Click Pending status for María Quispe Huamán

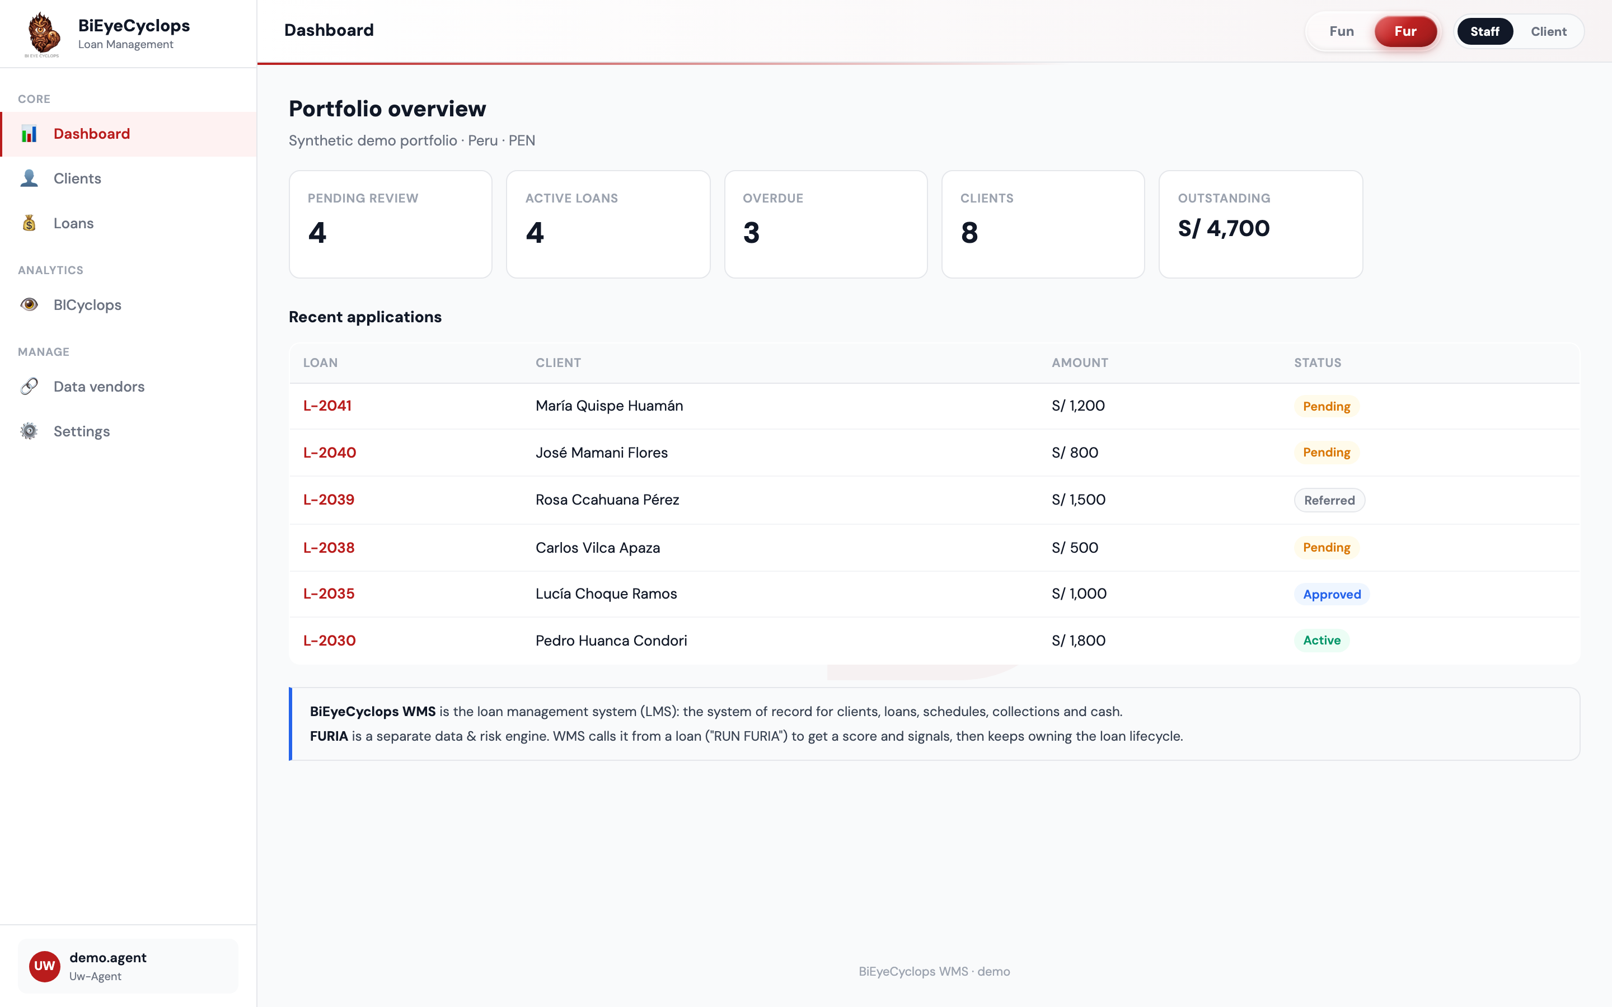tap(1326, 406)
